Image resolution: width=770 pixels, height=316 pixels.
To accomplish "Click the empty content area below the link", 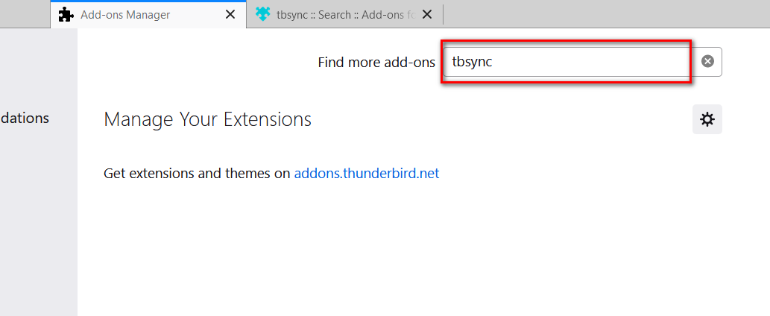I will tap(423, 250).
